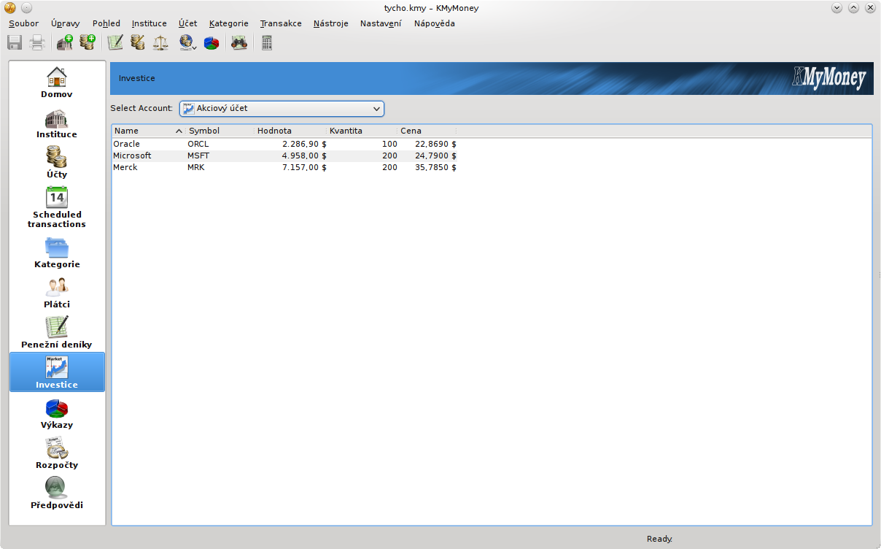Open the Účty accounts view
Screen dimensions: 881x549
tap(57, 163)
